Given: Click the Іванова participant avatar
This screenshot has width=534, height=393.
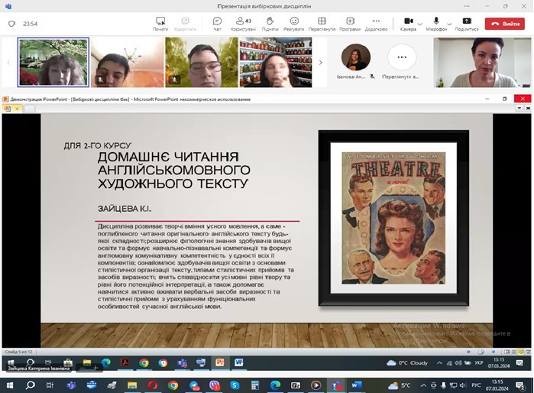Looking at the screenshot, I should point(356,57).
